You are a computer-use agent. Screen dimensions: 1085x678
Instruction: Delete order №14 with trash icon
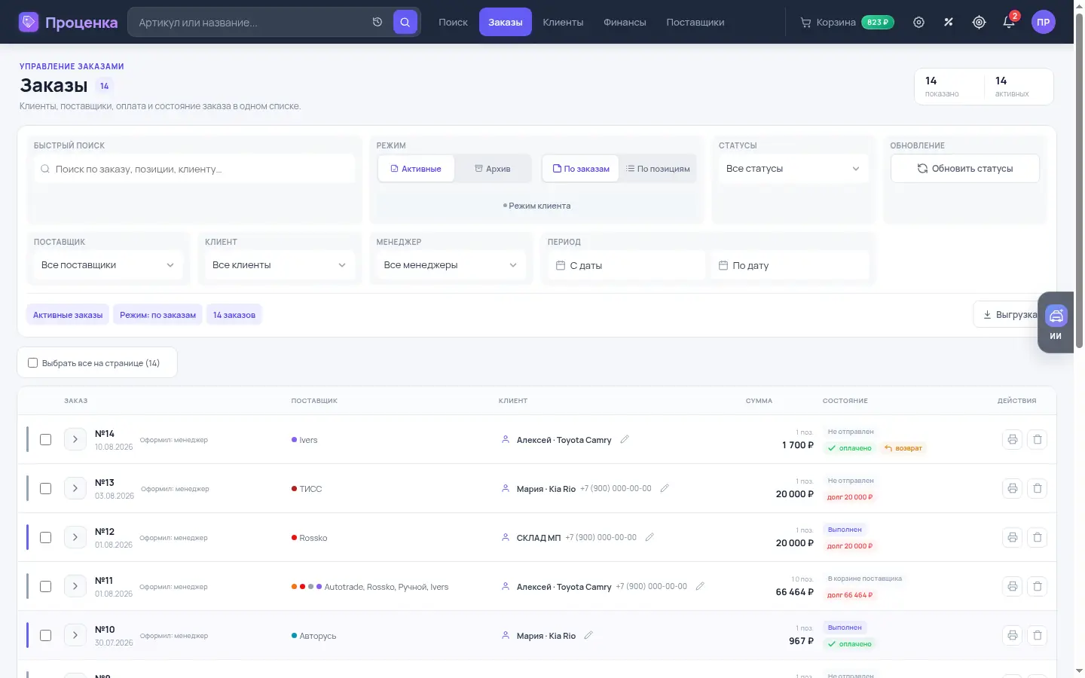coord(1038,439)
